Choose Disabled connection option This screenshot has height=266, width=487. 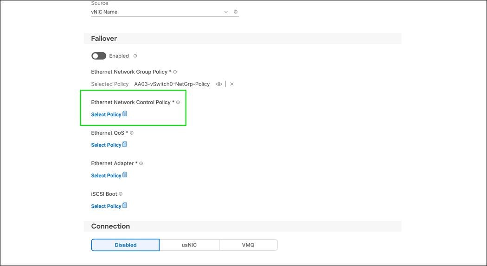pos(125,245)
